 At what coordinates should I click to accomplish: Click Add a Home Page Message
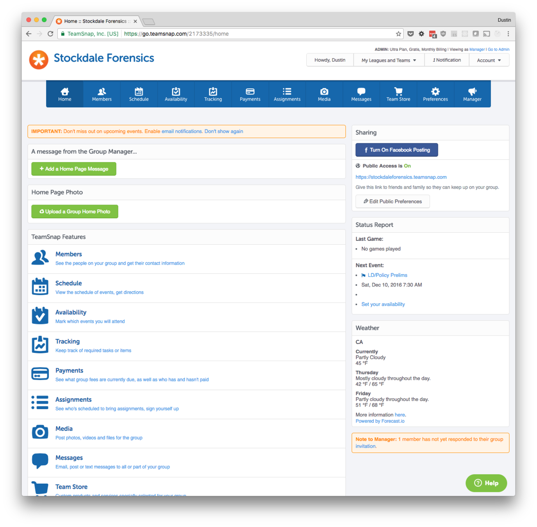[x=74, y=169]
